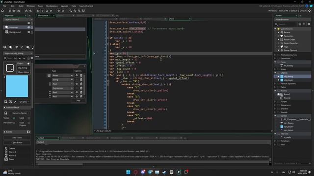Open the Build menu

tap(21, 6)
